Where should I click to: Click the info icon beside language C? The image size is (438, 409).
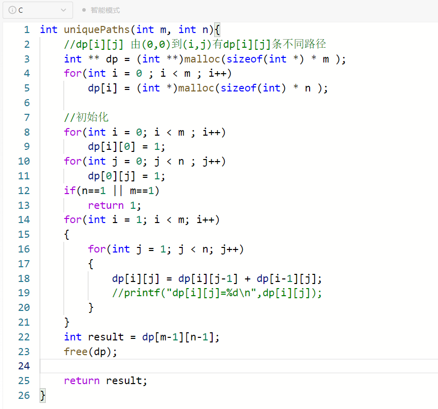(x=12, y=10)
